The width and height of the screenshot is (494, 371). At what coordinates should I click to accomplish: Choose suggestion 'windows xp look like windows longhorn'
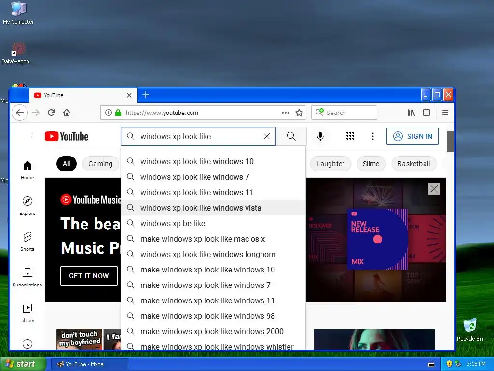point(213,254)
